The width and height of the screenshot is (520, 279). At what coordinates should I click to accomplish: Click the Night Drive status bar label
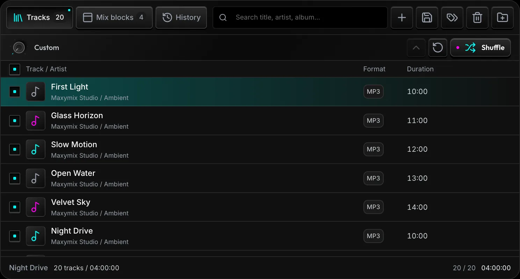[x=28, y=268]
